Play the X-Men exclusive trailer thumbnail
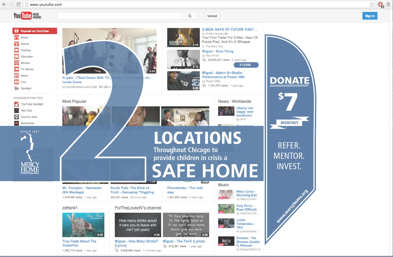The image size is (393, 257). 184,37
